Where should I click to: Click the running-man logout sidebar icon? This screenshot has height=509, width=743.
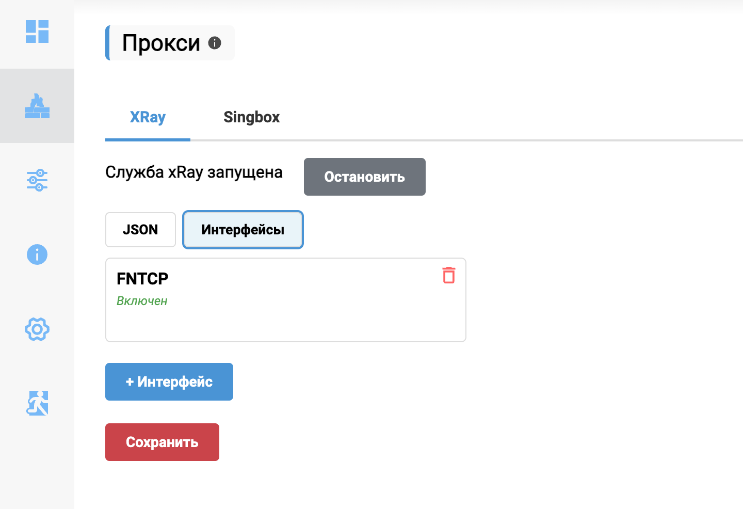pos(37,403)
